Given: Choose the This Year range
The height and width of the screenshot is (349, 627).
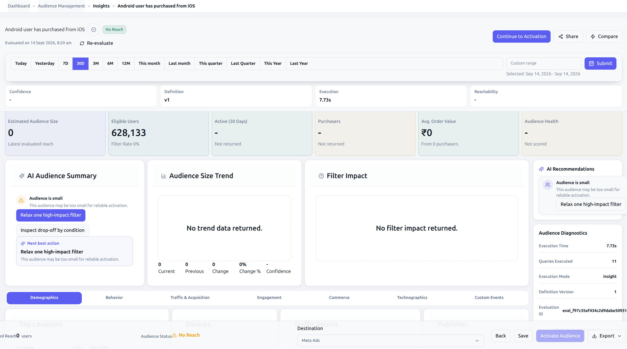Looking at the screenshot, I should (x=273, y=63).
